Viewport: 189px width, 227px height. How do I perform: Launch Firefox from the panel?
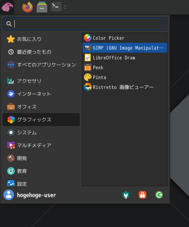coord(28,7)
